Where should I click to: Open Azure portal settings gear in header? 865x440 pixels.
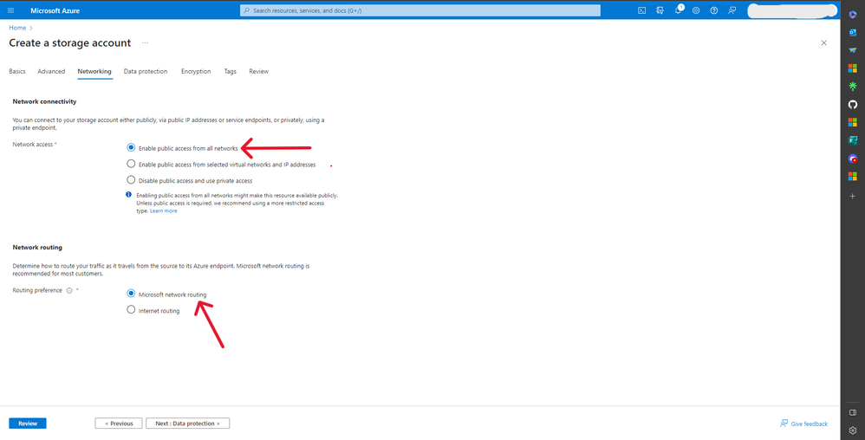click(696, 10)
